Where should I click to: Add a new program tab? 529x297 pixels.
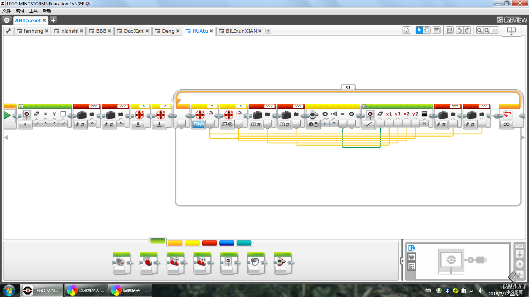click(x=268, y=31)
